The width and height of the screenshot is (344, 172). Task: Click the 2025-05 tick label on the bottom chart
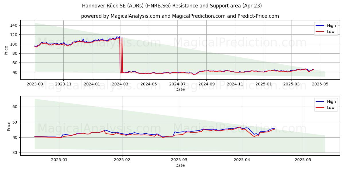[303, 160]
